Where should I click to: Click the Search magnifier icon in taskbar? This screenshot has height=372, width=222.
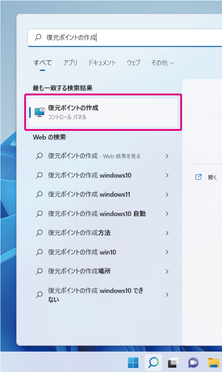tap(153, 363)
